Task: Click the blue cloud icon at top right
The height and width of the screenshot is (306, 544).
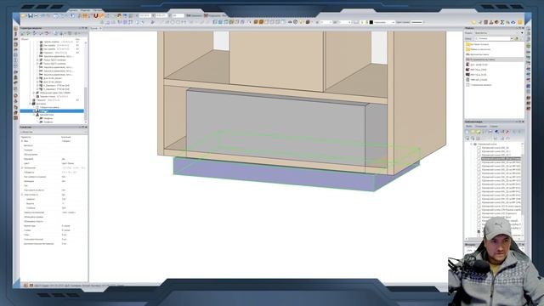Action: 513,22
